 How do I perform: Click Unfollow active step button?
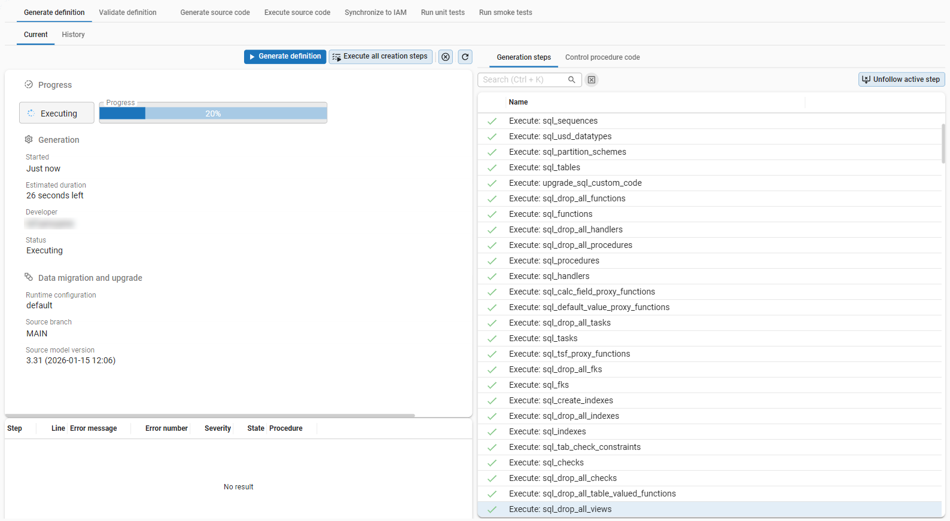[x=902, y=79]
